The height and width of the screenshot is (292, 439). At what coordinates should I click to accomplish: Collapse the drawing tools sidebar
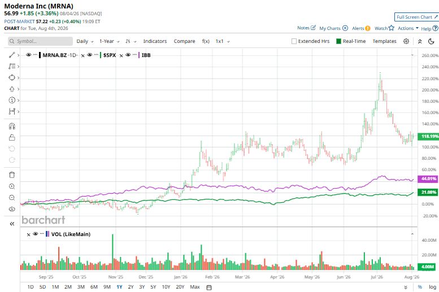pos(12,224)
